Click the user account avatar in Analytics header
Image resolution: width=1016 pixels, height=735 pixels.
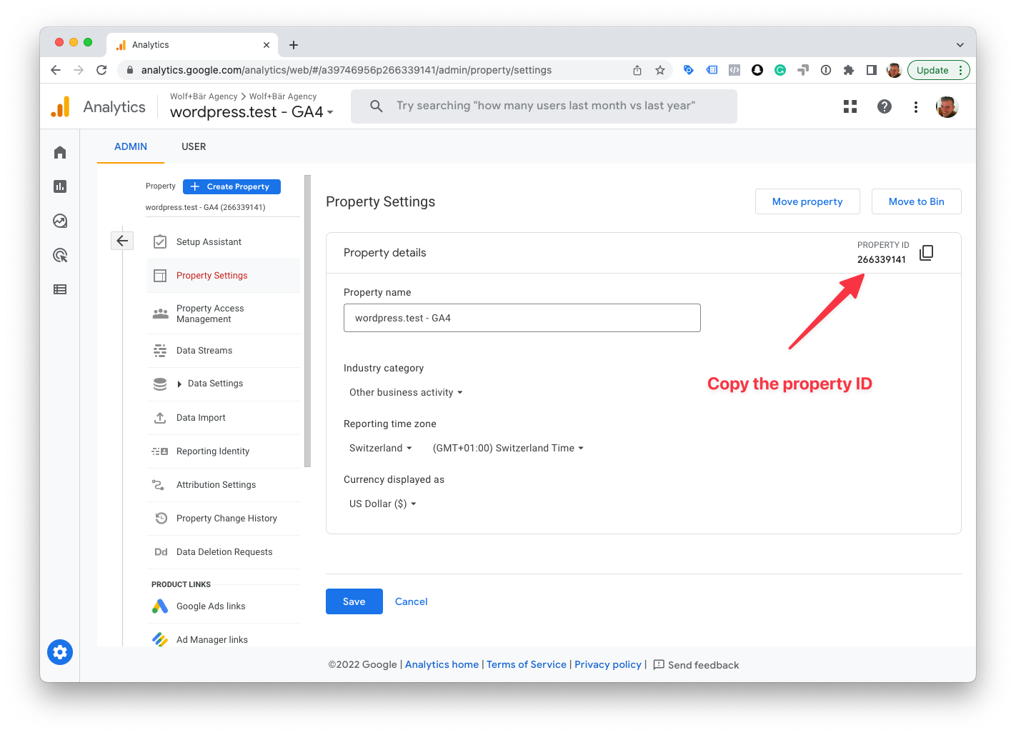(947, 106)
